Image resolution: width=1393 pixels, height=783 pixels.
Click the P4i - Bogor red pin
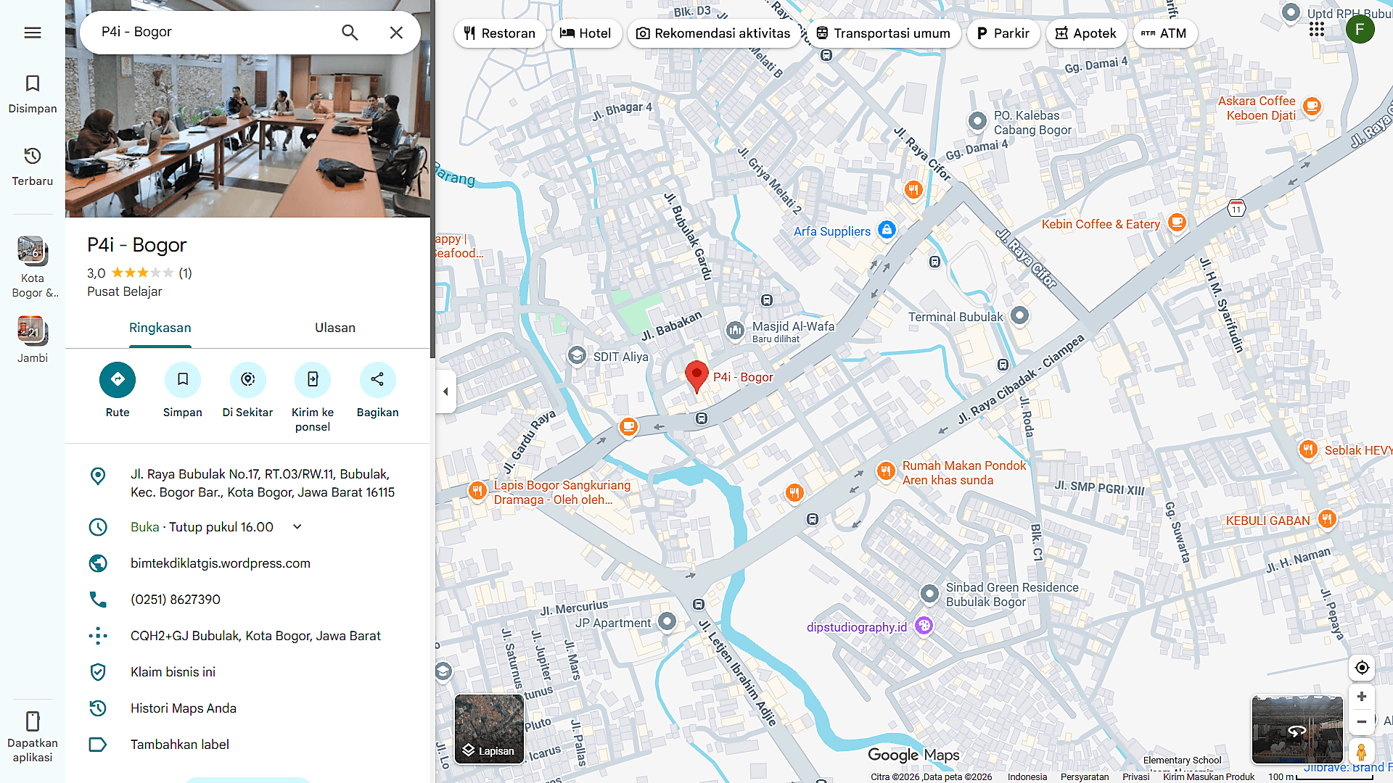(696, 376)
